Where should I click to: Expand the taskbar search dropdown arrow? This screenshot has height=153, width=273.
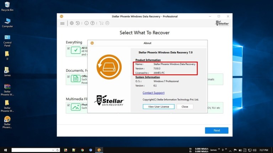pos(53,150)
